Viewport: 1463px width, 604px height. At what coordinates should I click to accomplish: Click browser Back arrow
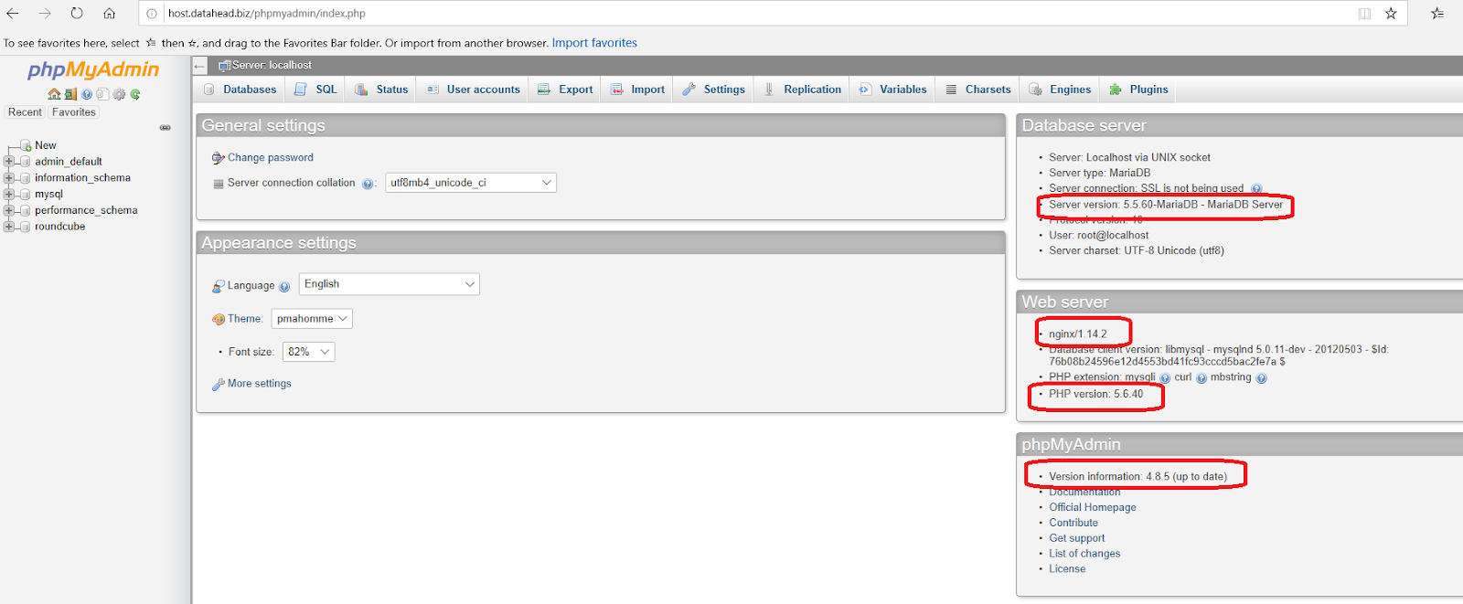pyautogui.click(x=13, y=14)
